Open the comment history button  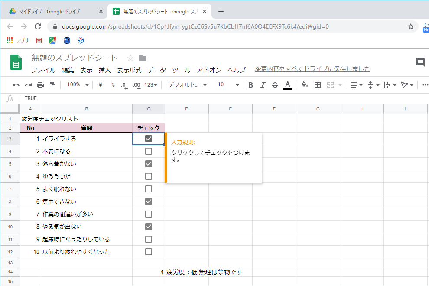tap(420, 62)
